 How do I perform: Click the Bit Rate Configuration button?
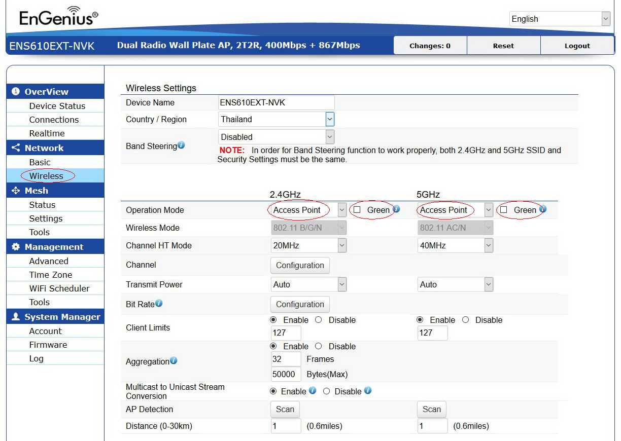click(x=300, y=304)
